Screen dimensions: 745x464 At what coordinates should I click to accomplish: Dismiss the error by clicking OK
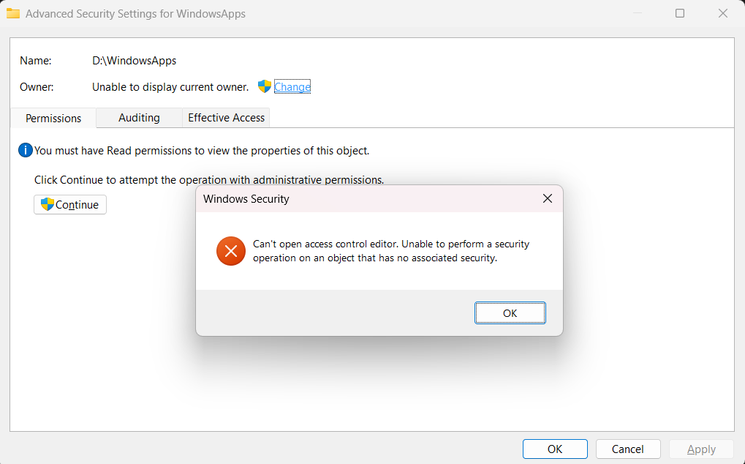click(510, 313)
